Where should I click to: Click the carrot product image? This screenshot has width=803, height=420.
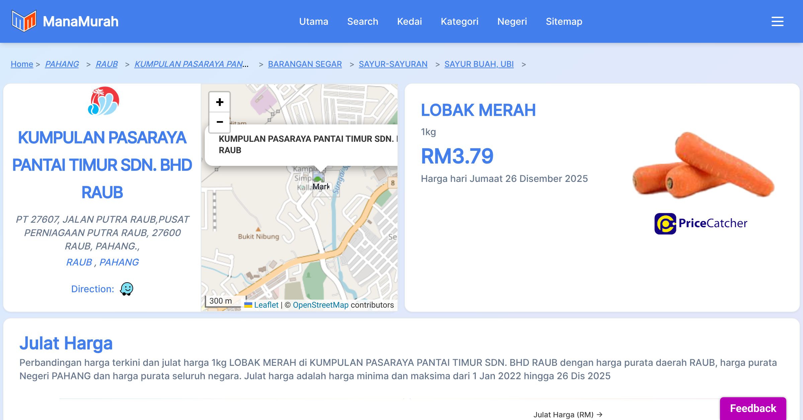(x=703, y=165)
